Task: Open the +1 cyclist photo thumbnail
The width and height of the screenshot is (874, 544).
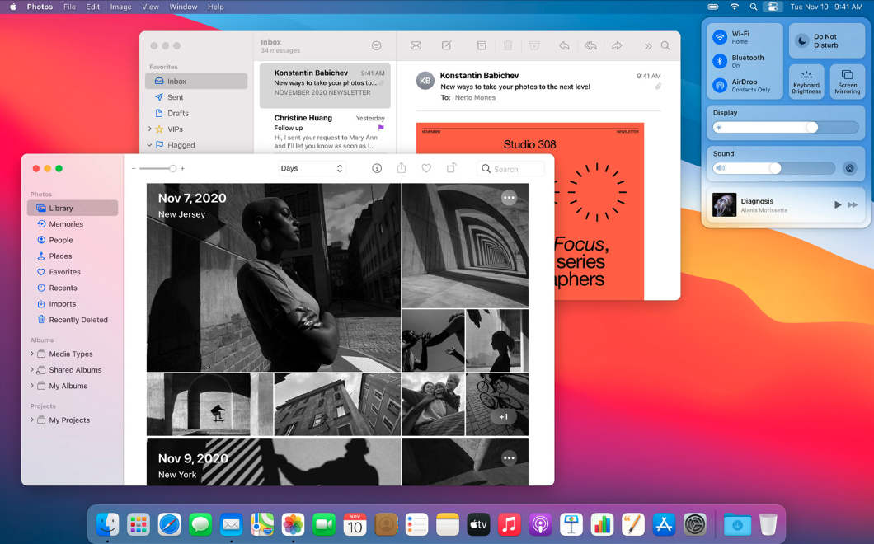Action: coord(497,404)
